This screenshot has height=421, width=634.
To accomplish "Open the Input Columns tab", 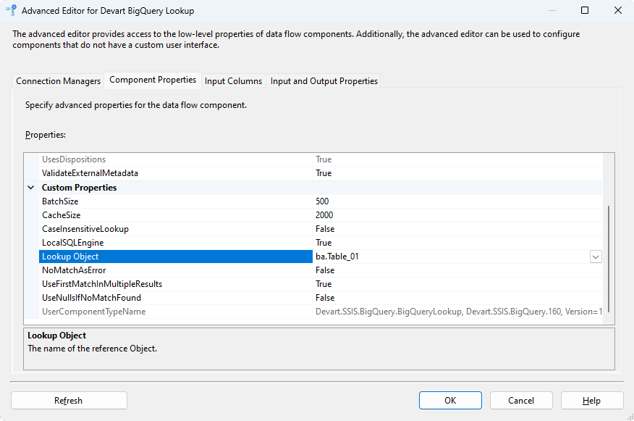I will [233, 81].
